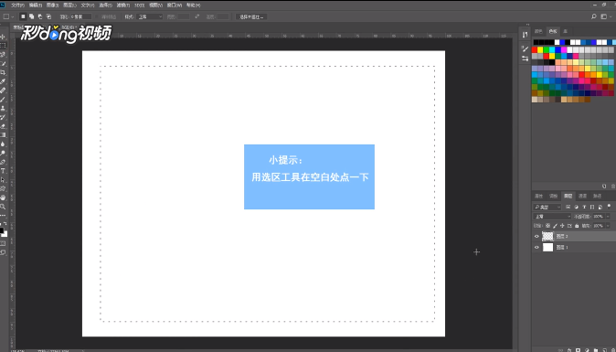616x352 pixels.
Task: Choose New selection mode
Action: tap(23, 16)
